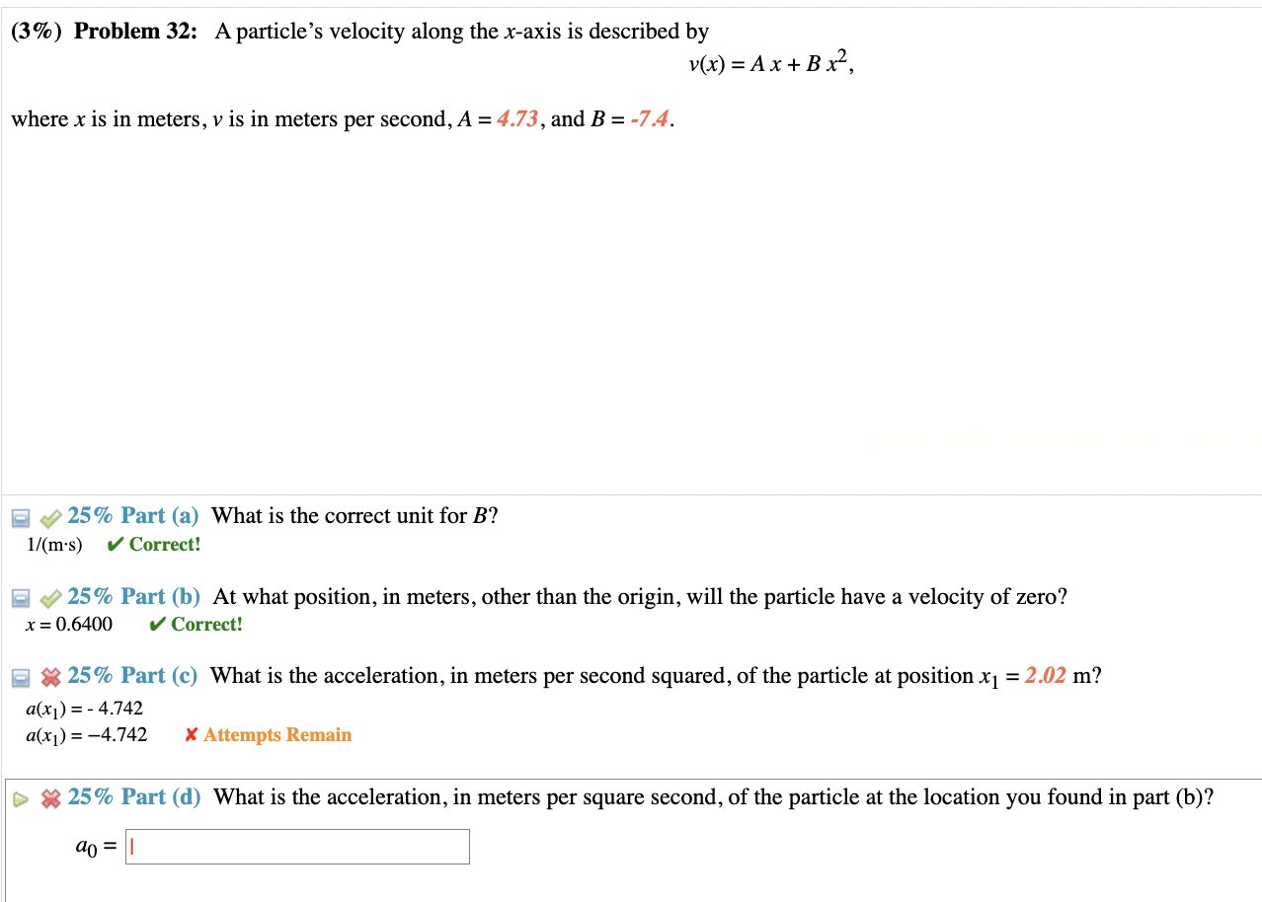Viewport: 1262px width, 902px height.
Task: Click inside the a0 answer input box
Action: coord(296,846)
